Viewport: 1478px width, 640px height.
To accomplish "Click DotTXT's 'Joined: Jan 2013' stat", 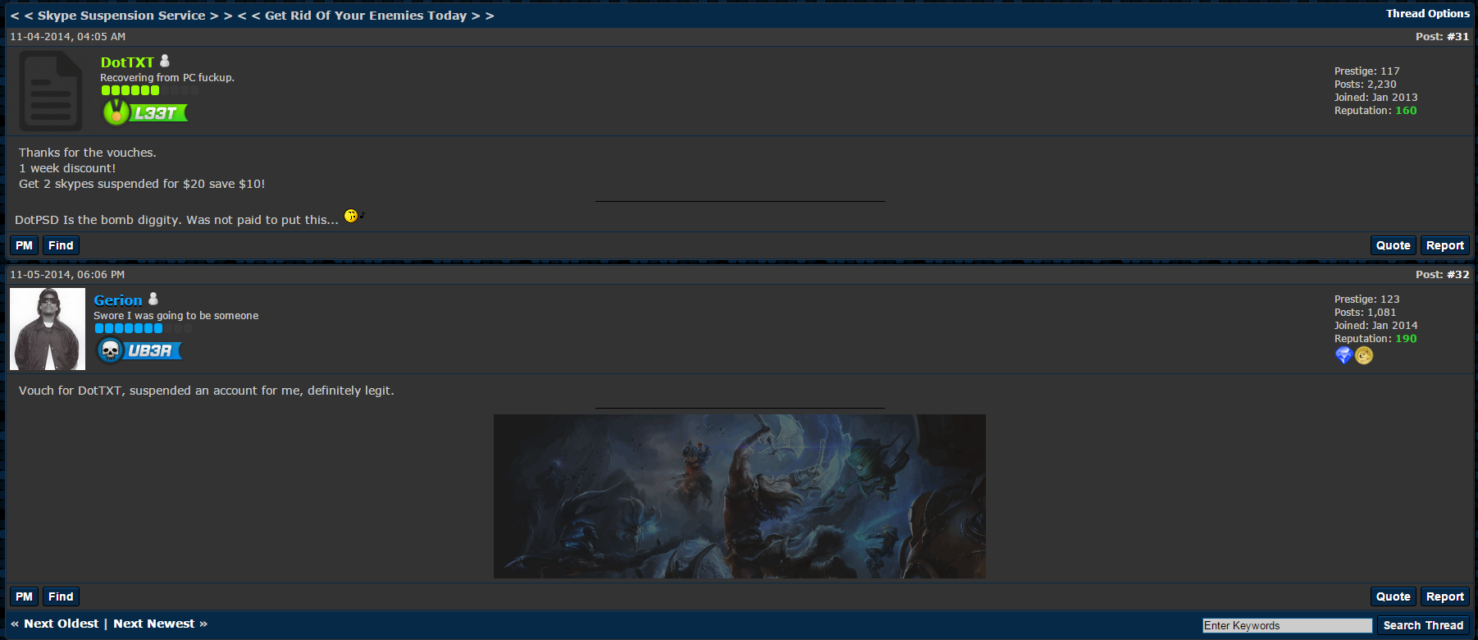I will (x=1375, y=98).
